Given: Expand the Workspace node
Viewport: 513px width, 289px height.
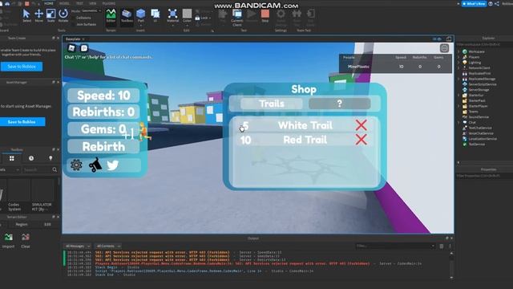Looking at the screenshot, I should (x=458, y=51).
